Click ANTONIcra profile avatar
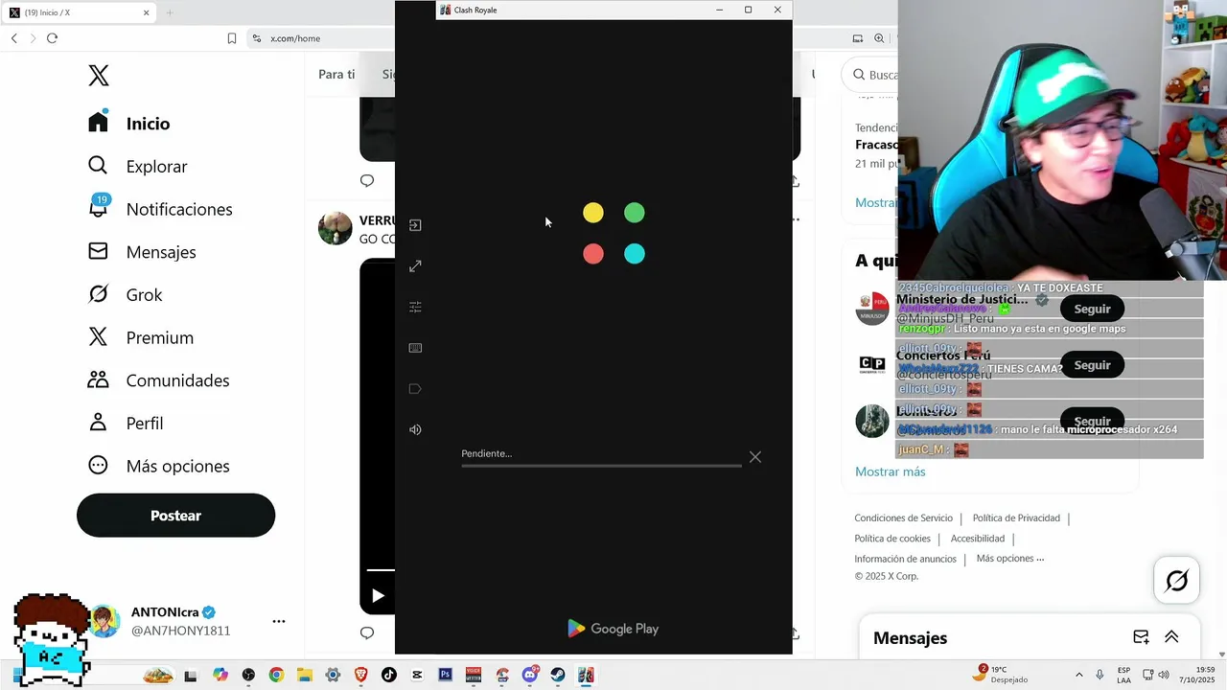Screen dimensions: 1227x690 [x=104, y=621]
